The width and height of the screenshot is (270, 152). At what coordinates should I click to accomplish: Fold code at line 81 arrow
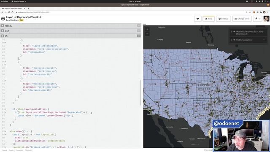(5, 109)
